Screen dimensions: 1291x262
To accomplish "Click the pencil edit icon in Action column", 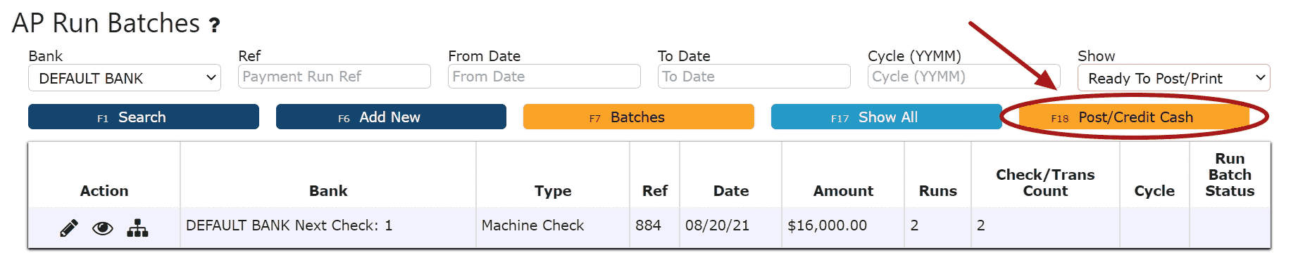I will (69, 228).
